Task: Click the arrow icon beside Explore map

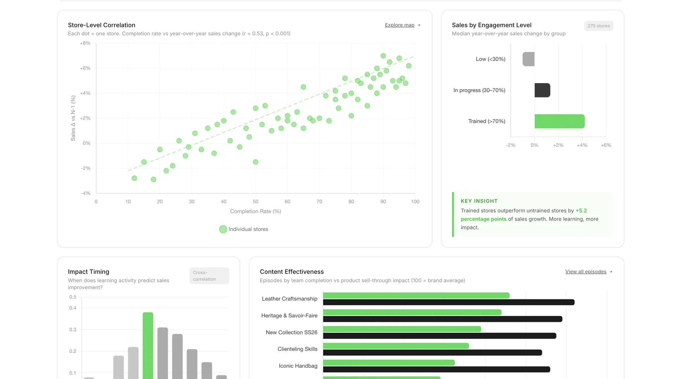Action: tap(419, 25)
